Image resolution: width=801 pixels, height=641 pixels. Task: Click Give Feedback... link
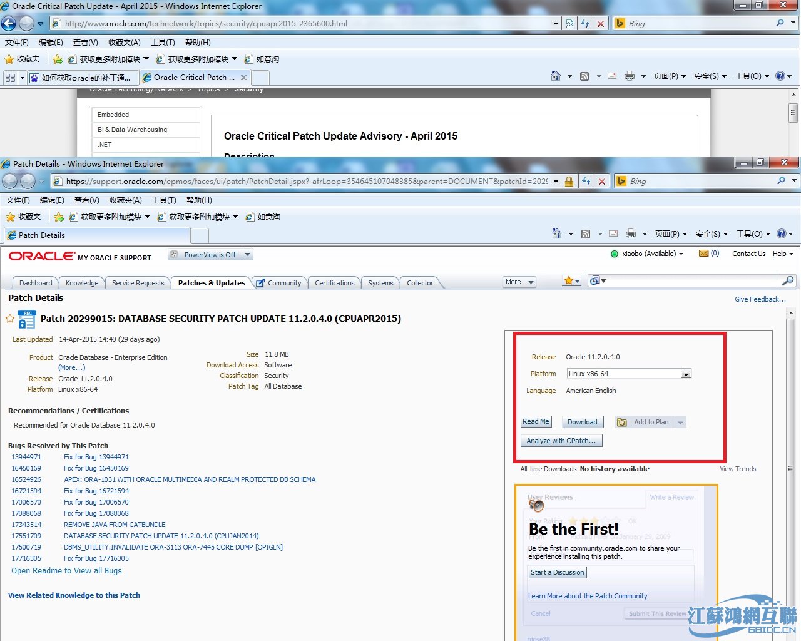tap(760, 299)
